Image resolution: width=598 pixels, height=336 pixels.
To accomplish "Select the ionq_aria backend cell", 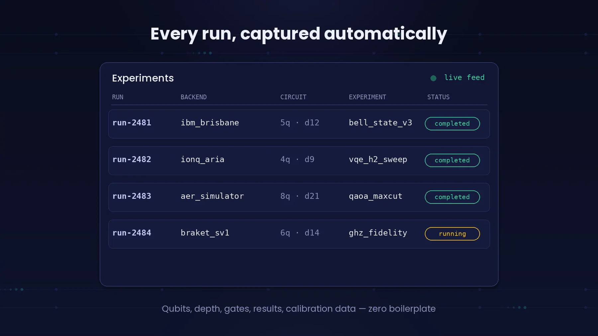I will tap(203, 160).
